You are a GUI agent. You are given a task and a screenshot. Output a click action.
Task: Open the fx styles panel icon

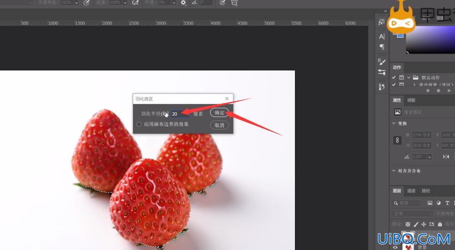(x=381, y=23)
